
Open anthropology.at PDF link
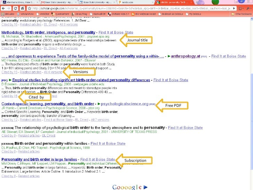click(186, 56)
